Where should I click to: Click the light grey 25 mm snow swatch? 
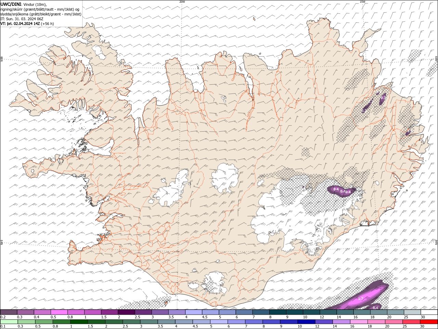412,312
